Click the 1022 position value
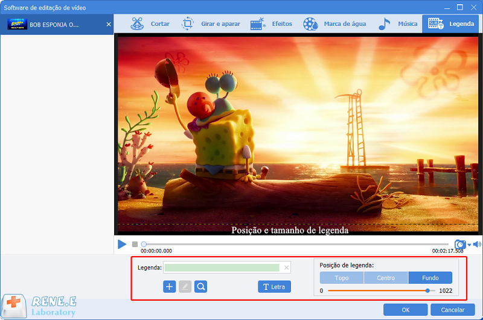The image size is (483, 320). pos(446,291)
